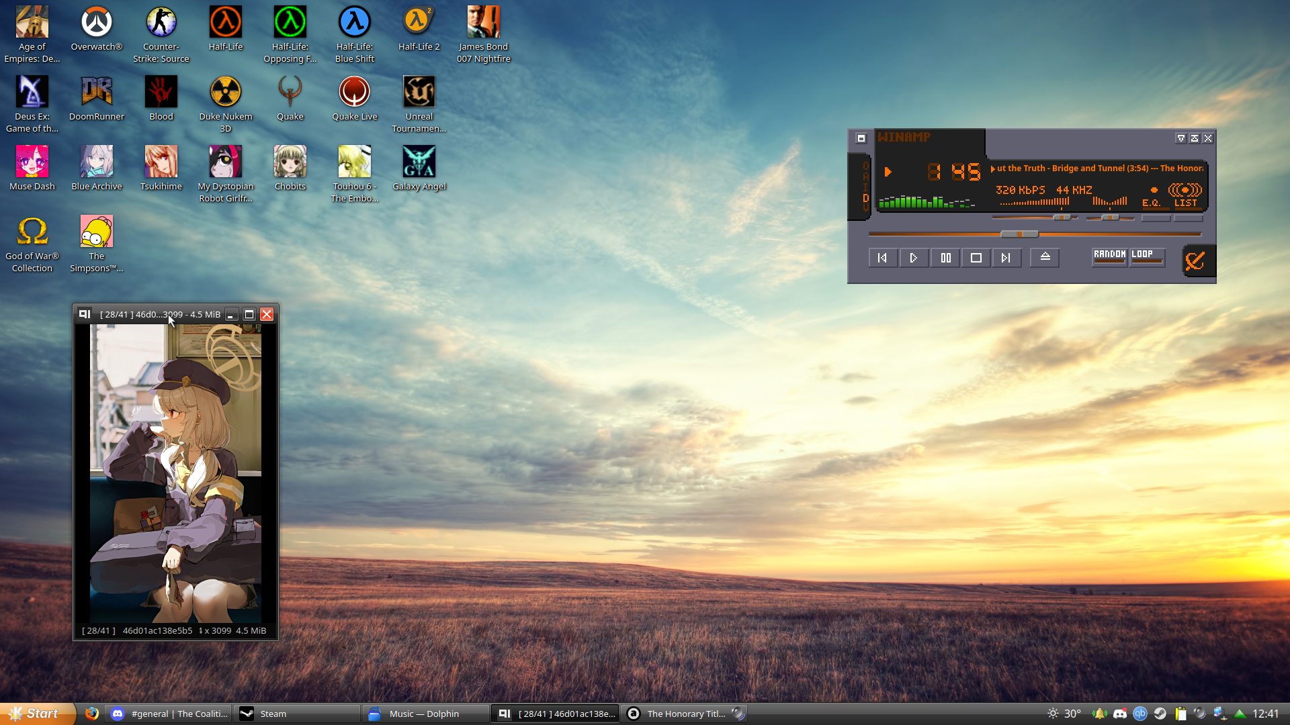Viewport: 1290px width, 725px height.
Task: Open Half-Life: Opposing Force shortcut
Action: pyautogui.click(x=290, y=35)
